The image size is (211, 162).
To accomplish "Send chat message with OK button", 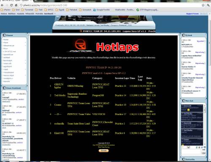I will [203, 153].
